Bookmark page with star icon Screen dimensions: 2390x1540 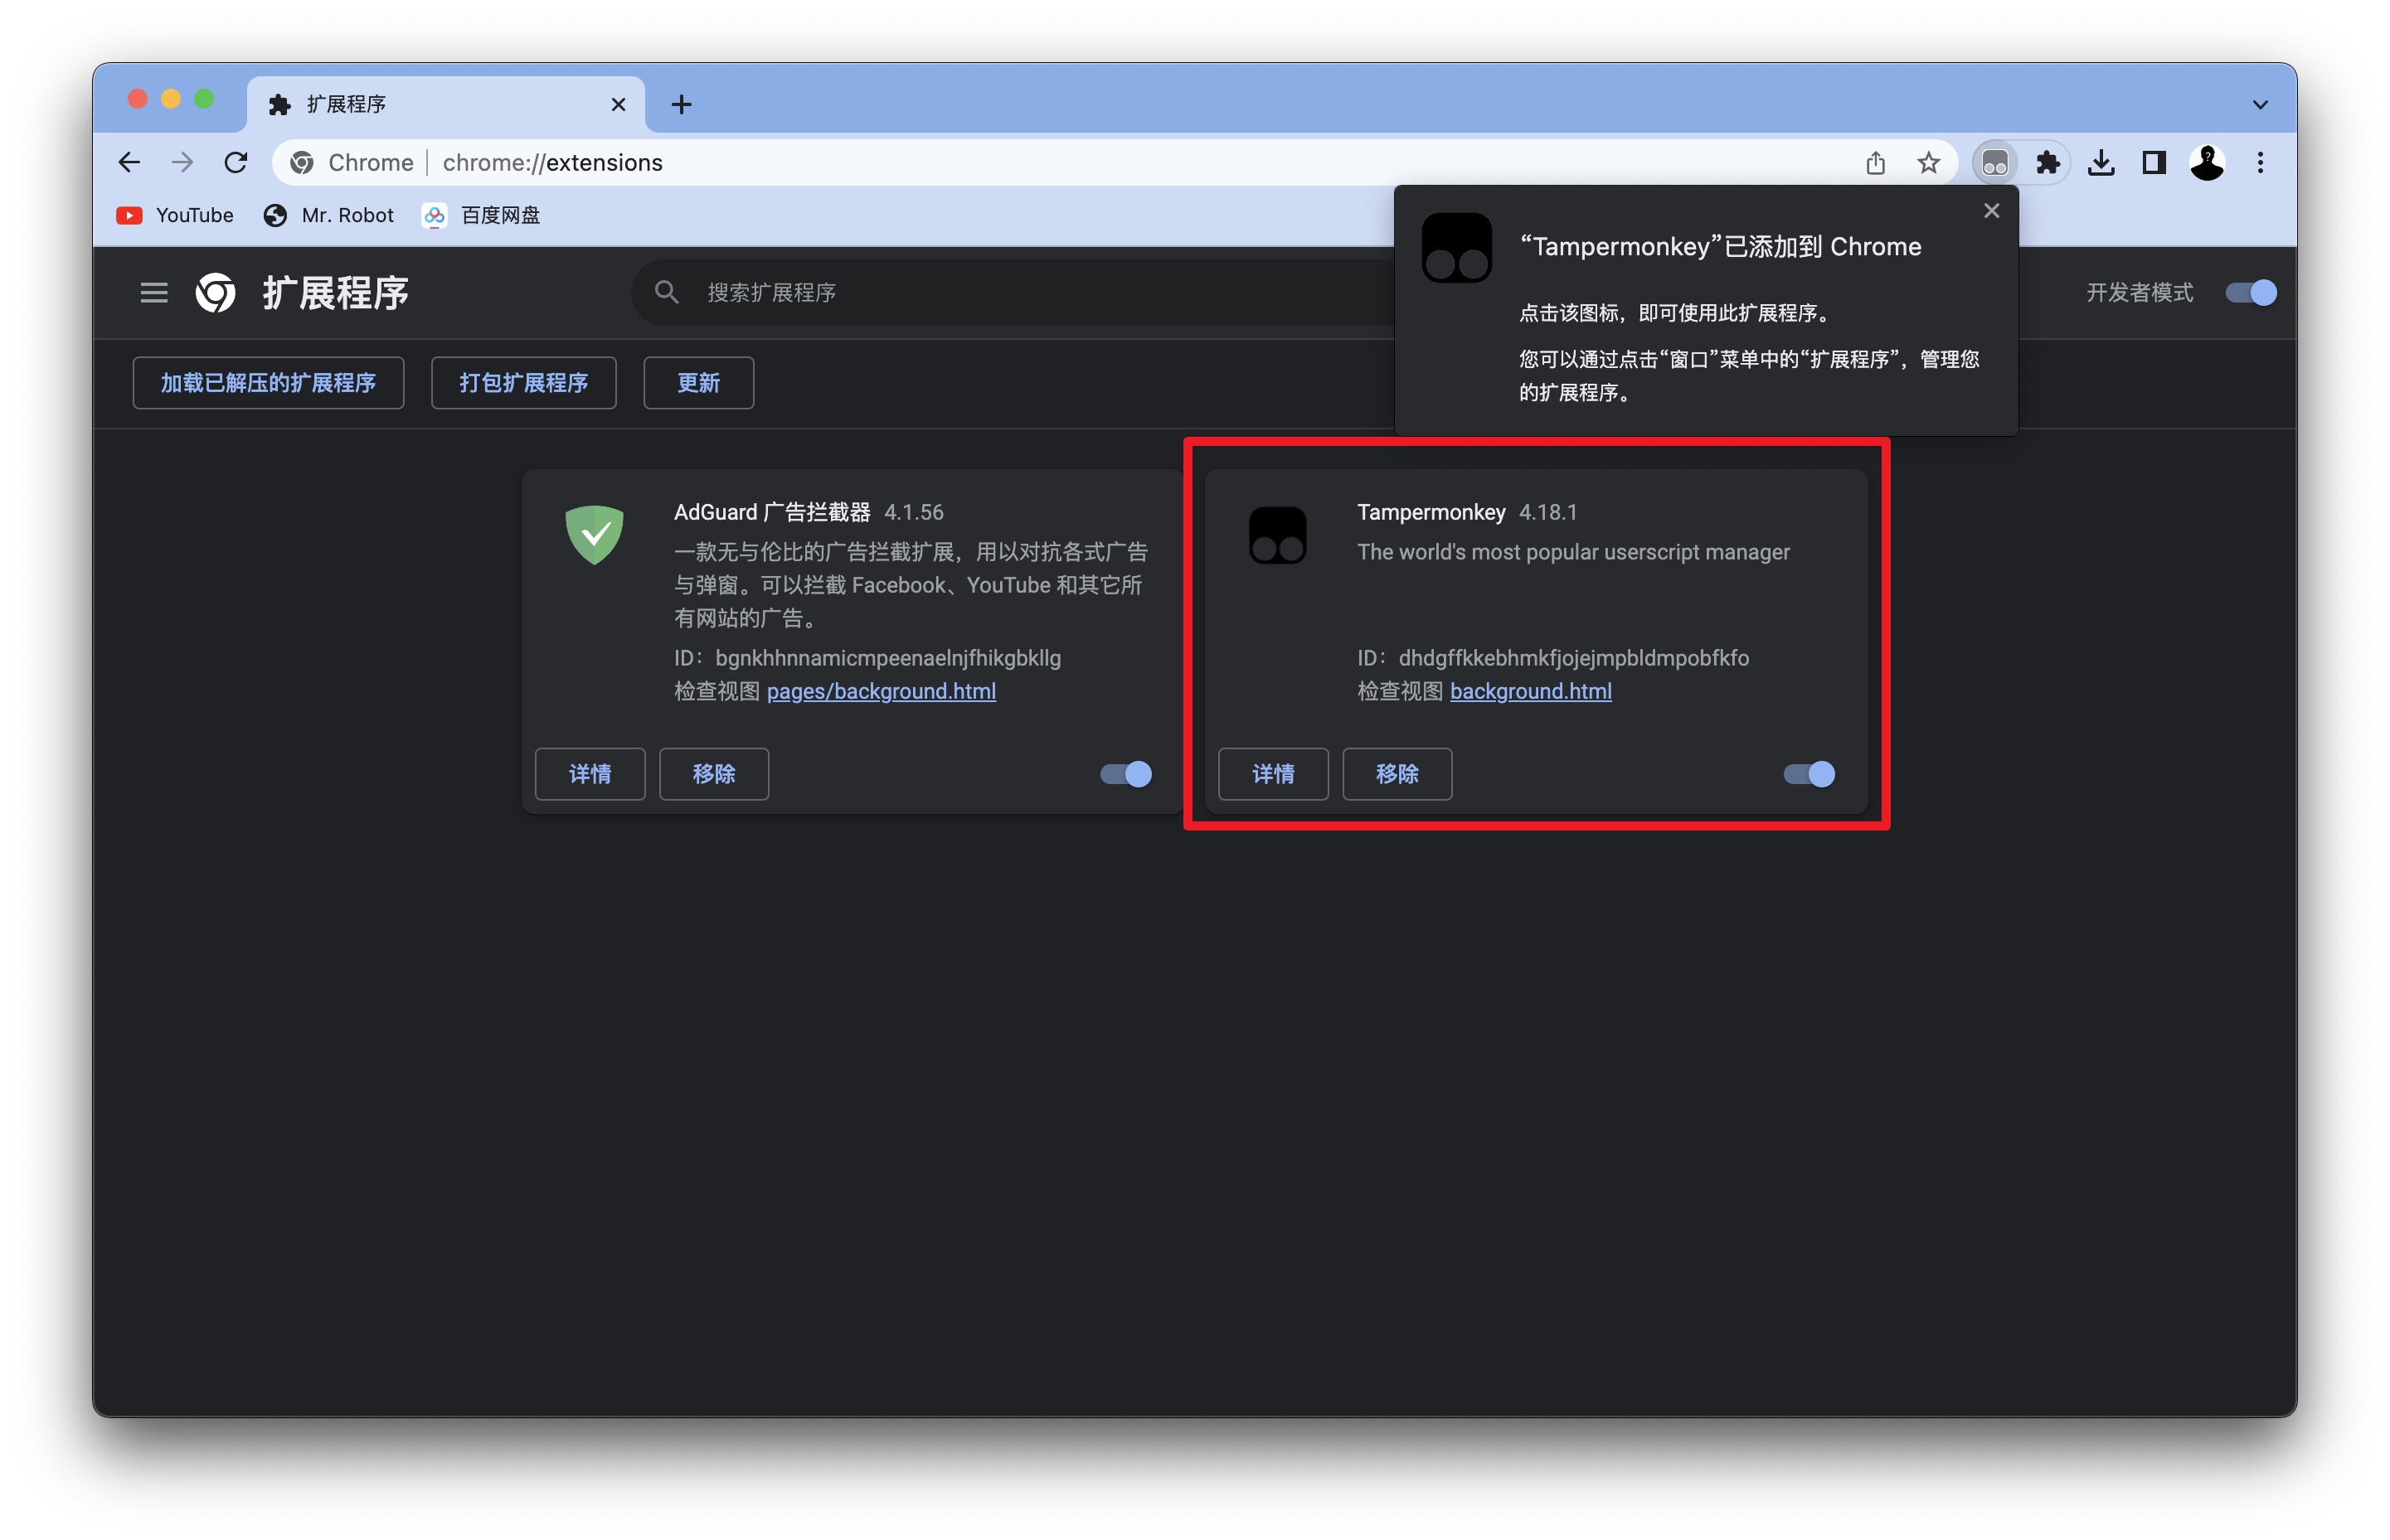pos(1928,162)
